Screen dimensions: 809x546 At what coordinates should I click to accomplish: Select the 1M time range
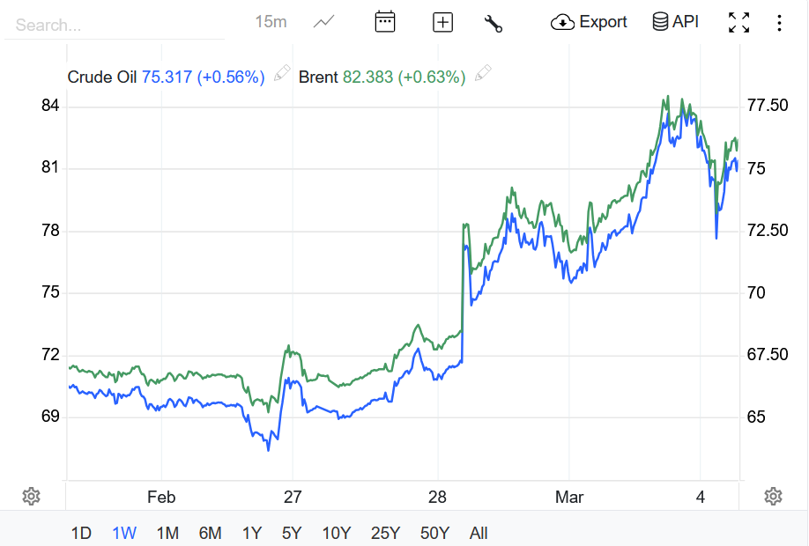tap(167, 533)
